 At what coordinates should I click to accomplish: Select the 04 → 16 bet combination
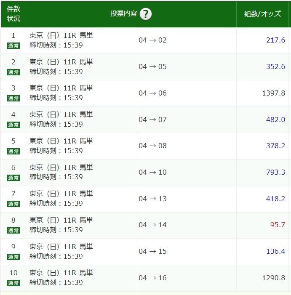click(x=153, y=278)
